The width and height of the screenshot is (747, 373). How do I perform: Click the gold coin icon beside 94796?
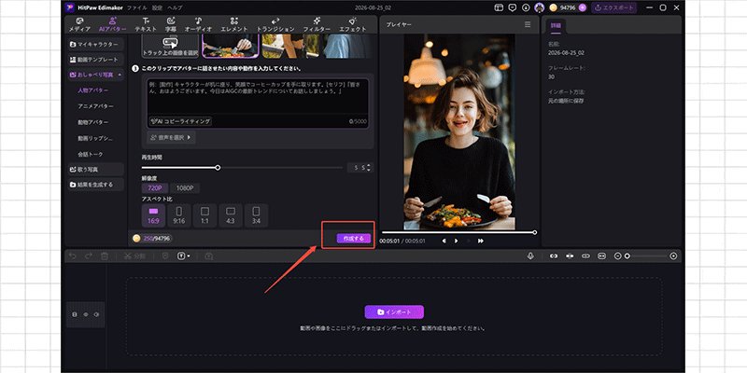coord(553,7)
